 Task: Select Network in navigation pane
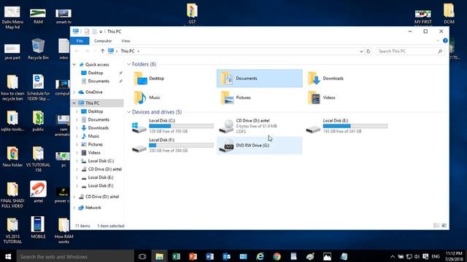click(93, 207)
